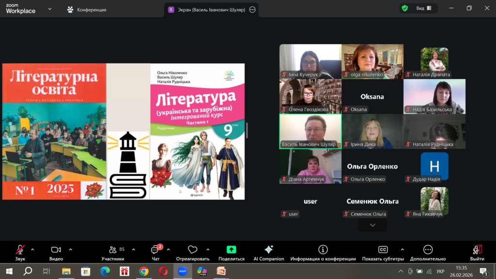This screenshot has height=279, width=496.
Task: Open conference information
Action: pos(323,252)
